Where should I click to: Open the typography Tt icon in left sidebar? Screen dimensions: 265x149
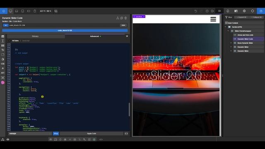[x=3, y=50]
